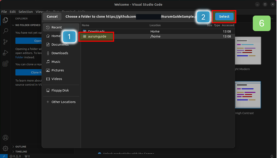The height and width of the screenshot is (158, 277).
Task: Click the ports forwarded status item
Action: tap(27, 156)
